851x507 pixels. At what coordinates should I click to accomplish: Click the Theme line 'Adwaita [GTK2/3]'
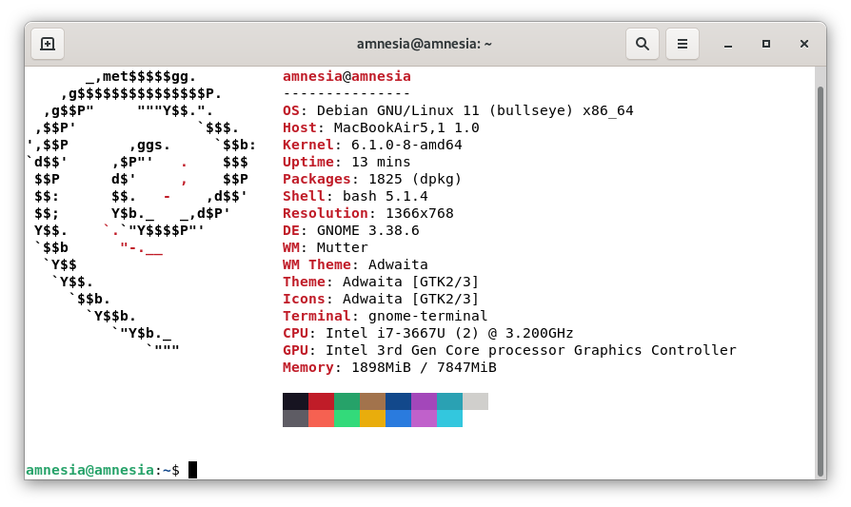pyautogui.click(x=411, y=282)
